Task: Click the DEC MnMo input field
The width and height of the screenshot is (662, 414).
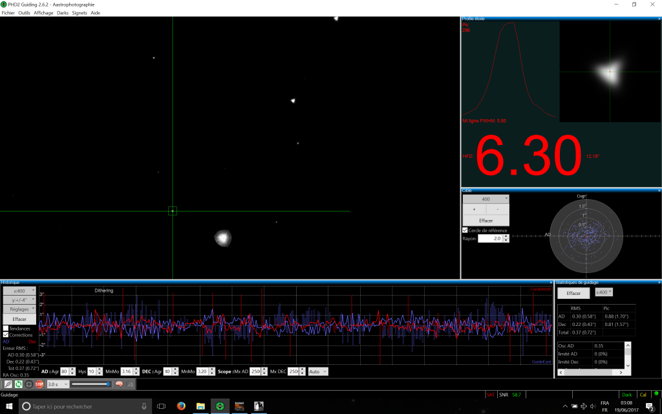Action: coord(202,371)
